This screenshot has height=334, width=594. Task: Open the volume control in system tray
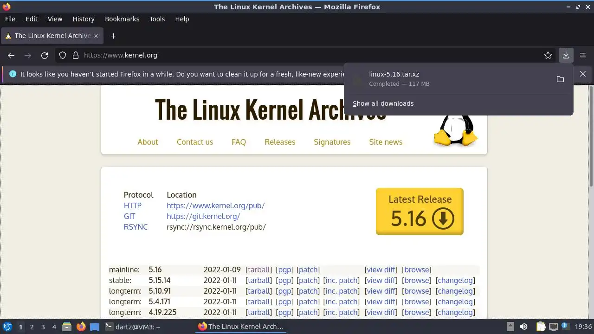click(x=523, y=327)
